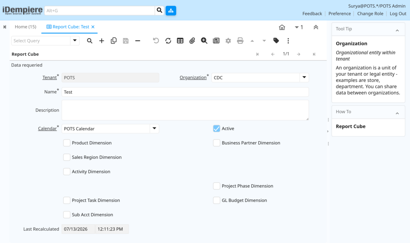410x243 pixels.
Task: Click the Last Recalculated date field
Action: click(x=78, y=229)
